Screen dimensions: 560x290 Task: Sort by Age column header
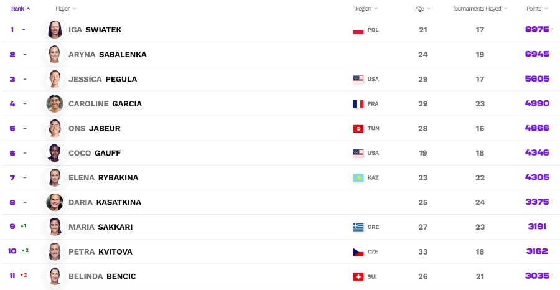(423, 9)
